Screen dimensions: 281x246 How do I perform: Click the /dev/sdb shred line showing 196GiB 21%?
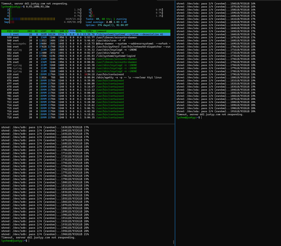(x=45, y=234)
